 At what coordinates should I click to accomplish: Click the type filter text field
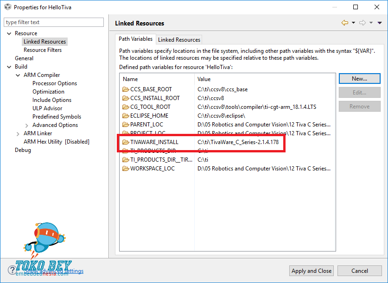(54, 22)
